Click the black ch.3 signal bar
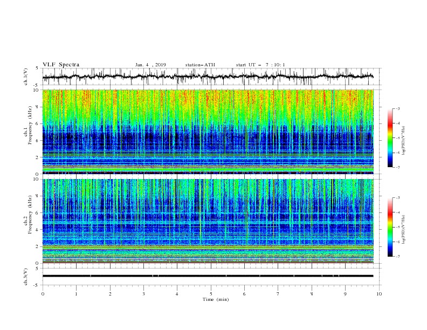The height and width of the screenshot is (330, 427). 208,276
